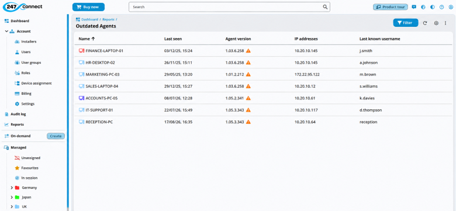Open the Favourites star group
The height and width of the screenshot is (211, 456).
27,168
